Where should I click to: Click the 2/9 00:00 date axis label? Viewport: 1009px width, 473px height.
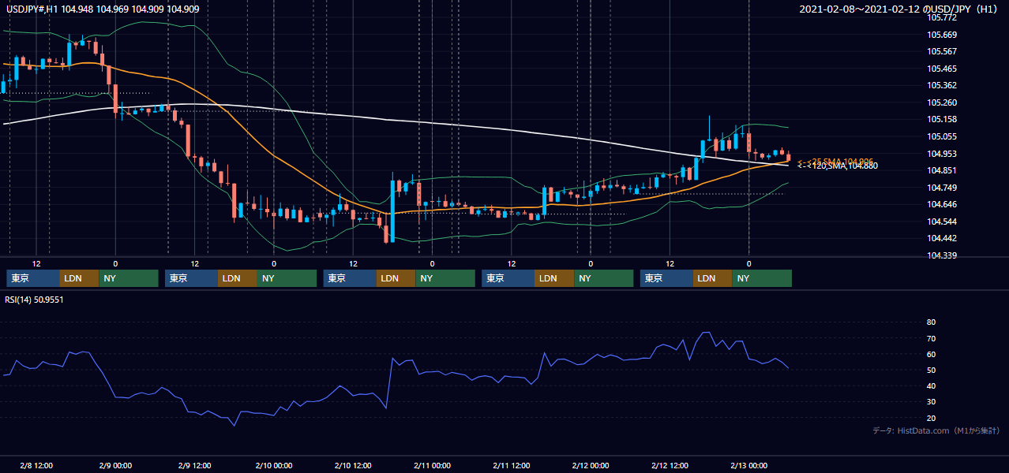coord(115,465)
